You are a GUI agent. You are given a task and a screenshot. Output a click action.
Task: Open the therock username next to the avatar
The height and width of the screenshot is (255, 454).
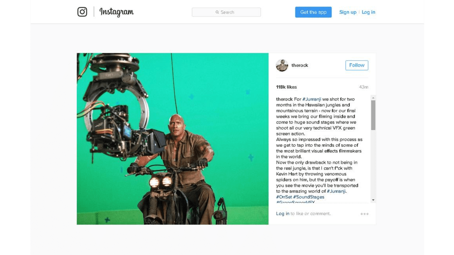click(300, 65)
